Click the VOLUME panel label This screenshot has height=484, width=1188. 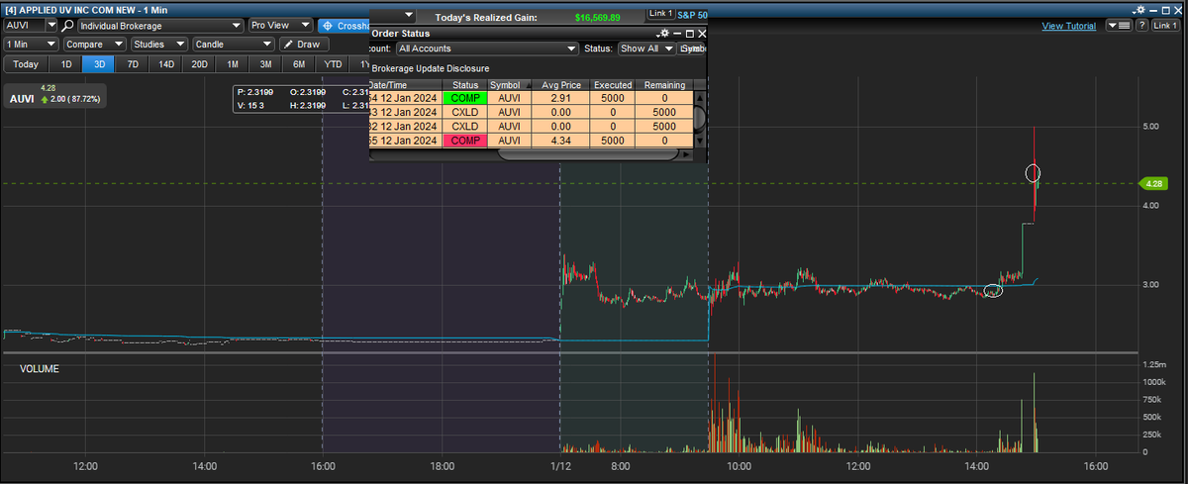40,369
